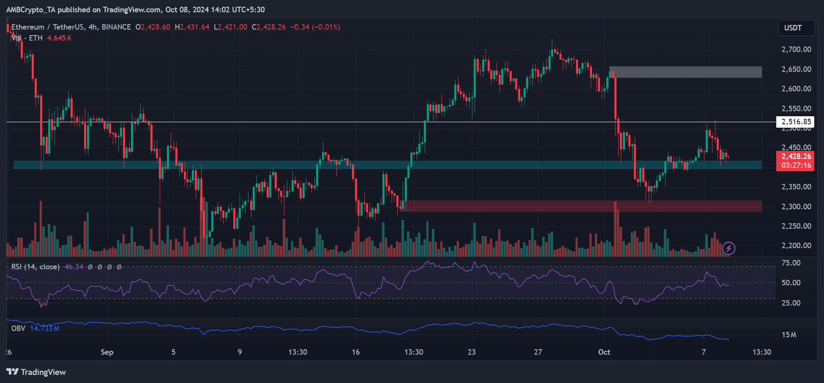This screenshot has width=824, height=383.
Task: Click the close price value C2,428.26
Action: (x=269, y=27)
